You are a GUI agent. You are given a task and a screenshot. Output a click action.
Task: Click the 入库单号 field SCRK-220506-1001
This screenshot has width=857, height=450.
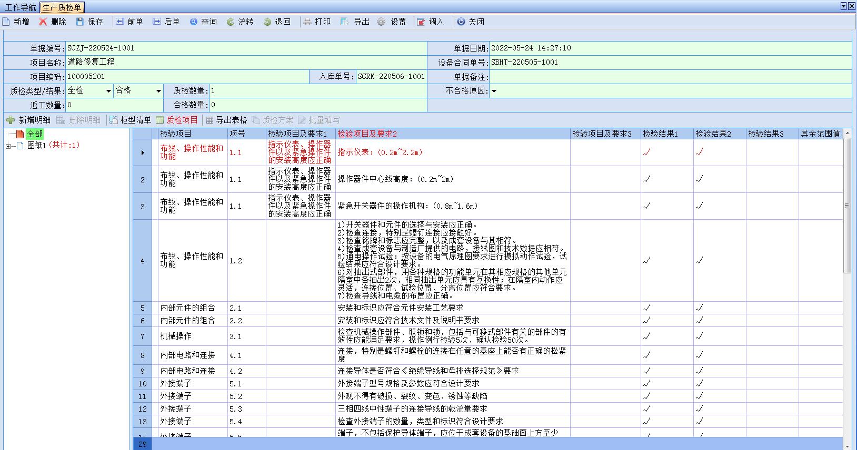coord(391,77)
